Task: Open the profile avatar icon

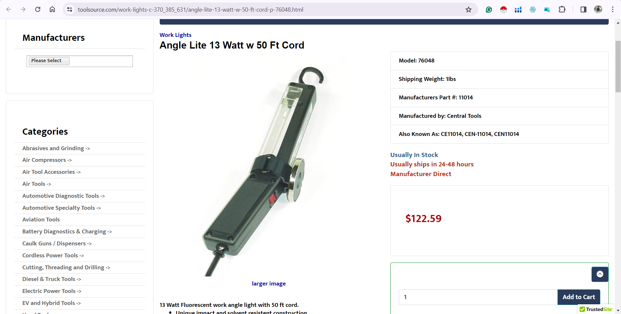Action: [598, 9]
